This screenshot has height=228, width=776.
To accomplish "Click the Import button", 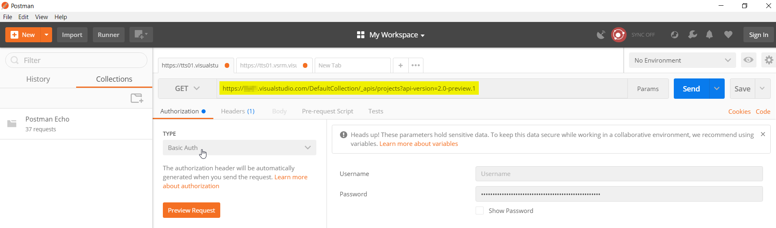I will pyautogui.click(x=72, y=35).
